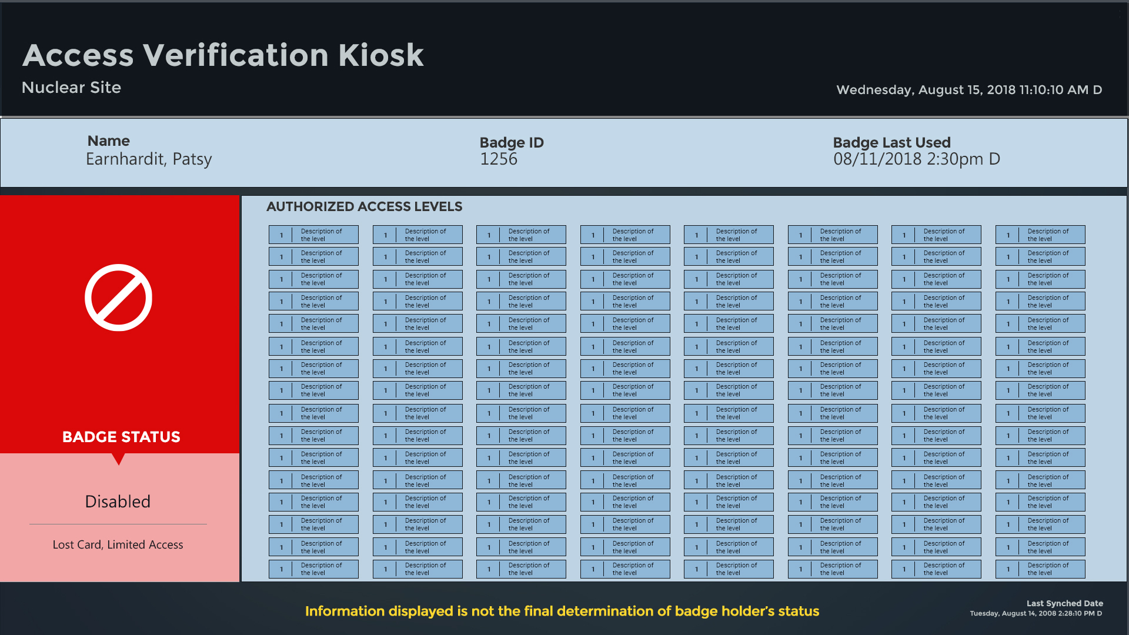
Task: Select top-left access level tile in grid
Action: click(313, 235)
